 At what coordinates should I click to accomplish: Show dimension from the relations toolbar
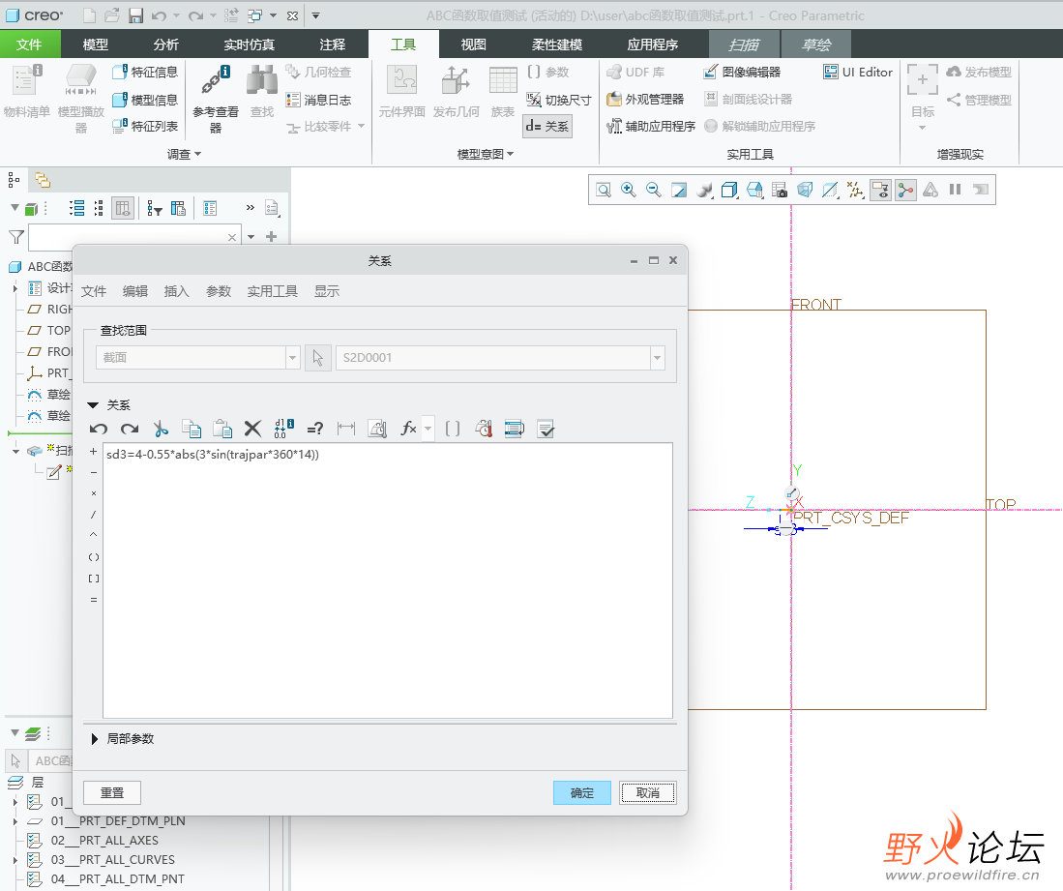(x=345, y=429)
